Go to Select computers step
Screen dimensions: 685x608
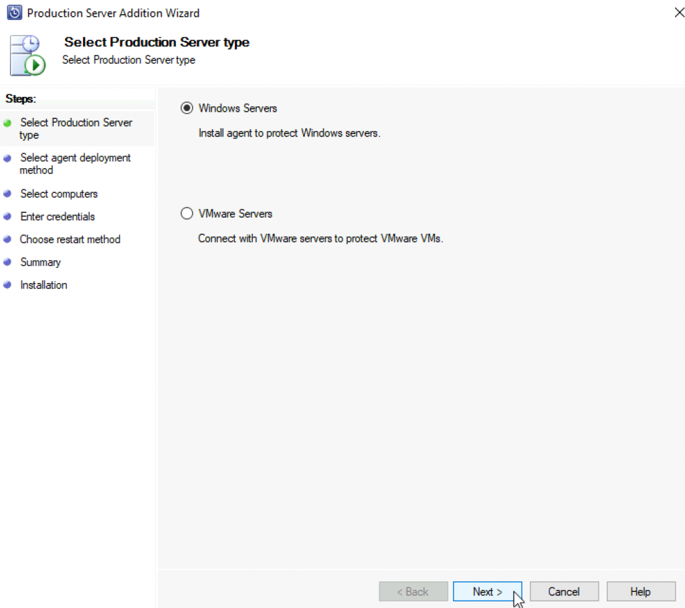(x=59, y=194)
